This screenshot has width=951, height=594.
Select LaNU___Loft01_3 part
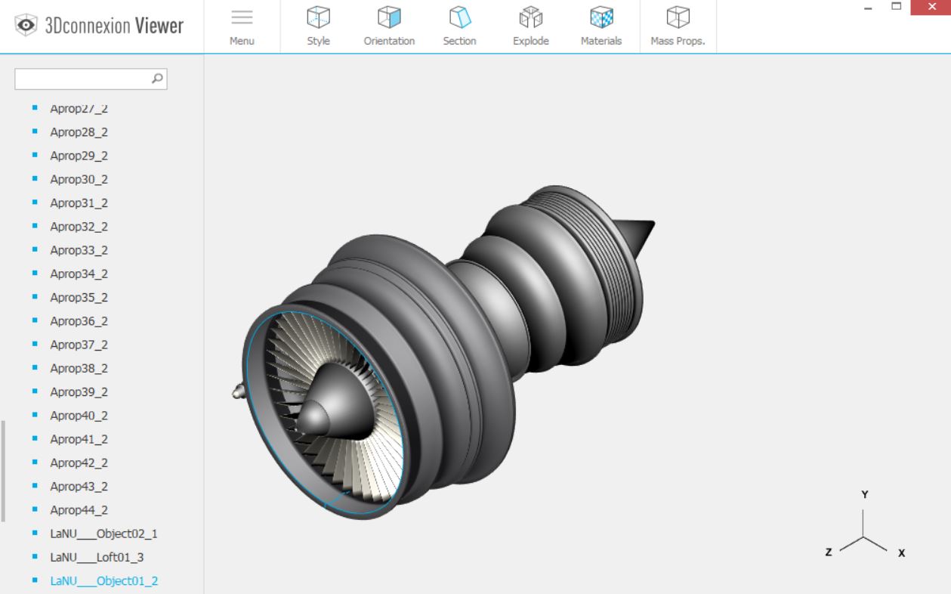tap(97, 557)
